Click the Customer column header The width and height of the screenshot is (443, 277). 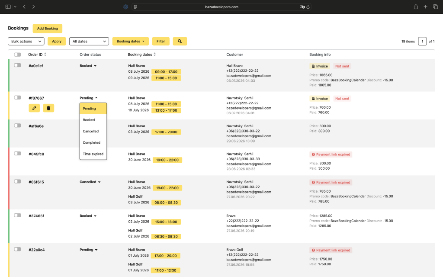[234, 55]
